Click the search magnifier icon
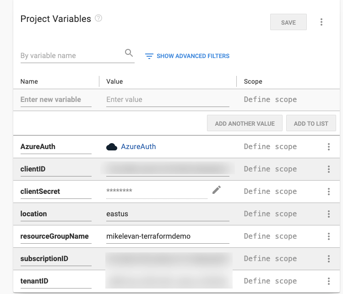 coord(129,53)
